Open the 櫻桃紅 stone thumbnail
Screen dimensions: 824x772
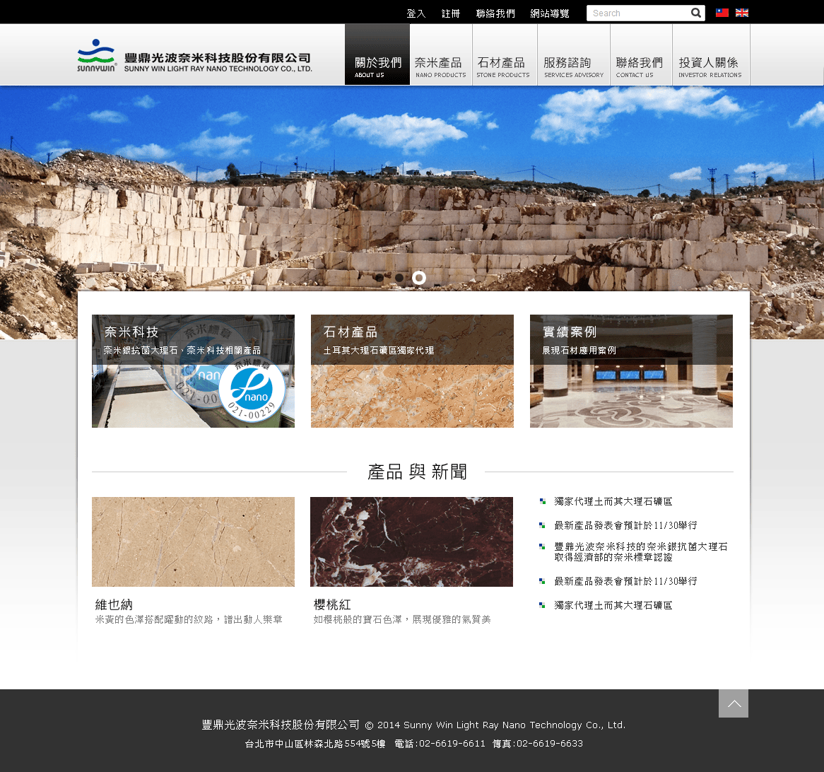coord(411,542)
